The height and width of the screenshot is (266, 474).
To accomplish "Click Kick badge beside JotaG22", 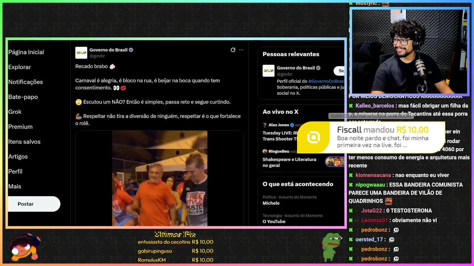I will [x=351, y=211].
